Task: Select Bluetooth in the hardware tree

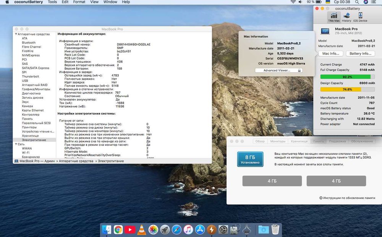Action: (x=29, y=43)
